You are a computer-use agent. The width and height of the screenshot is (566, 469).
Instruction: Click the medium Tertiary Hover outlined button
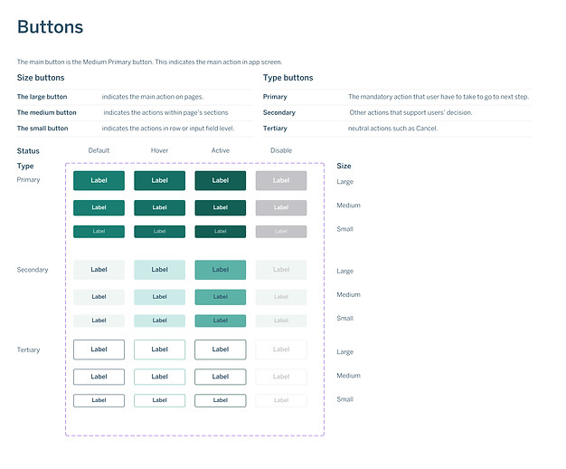tap(159, 377)
